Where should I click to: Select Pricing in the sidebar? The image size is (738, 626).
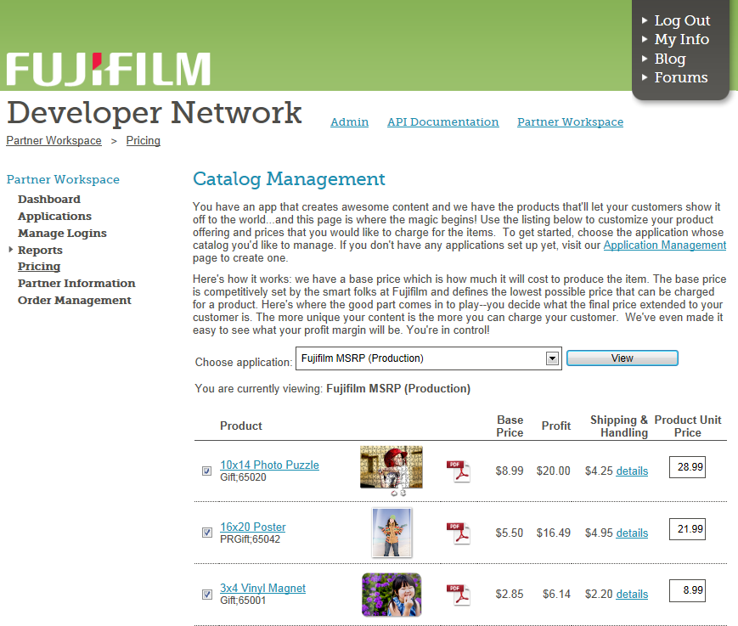[39, 267]
